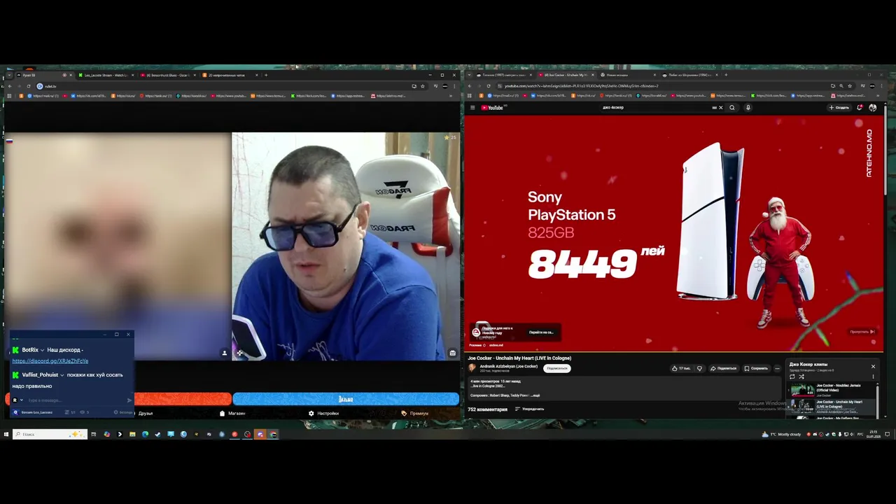Open chat identity dropdown next to R badge
Image resolution: width=896 pixels, height=504 pixels.
[21, 400]
